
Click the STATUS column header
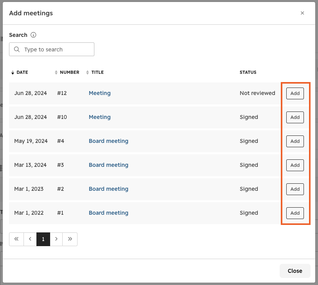[248, 72]
